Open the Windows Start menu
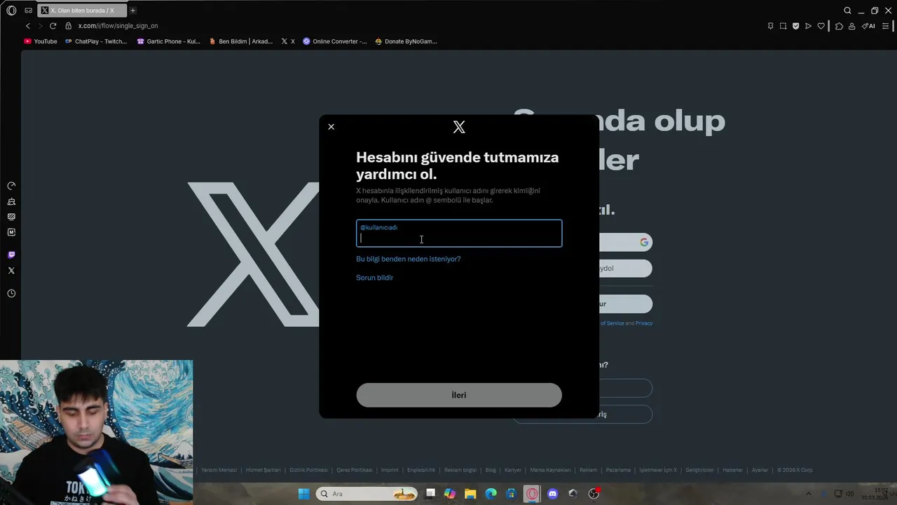This screenshot has width=897, height=505. 303,494
